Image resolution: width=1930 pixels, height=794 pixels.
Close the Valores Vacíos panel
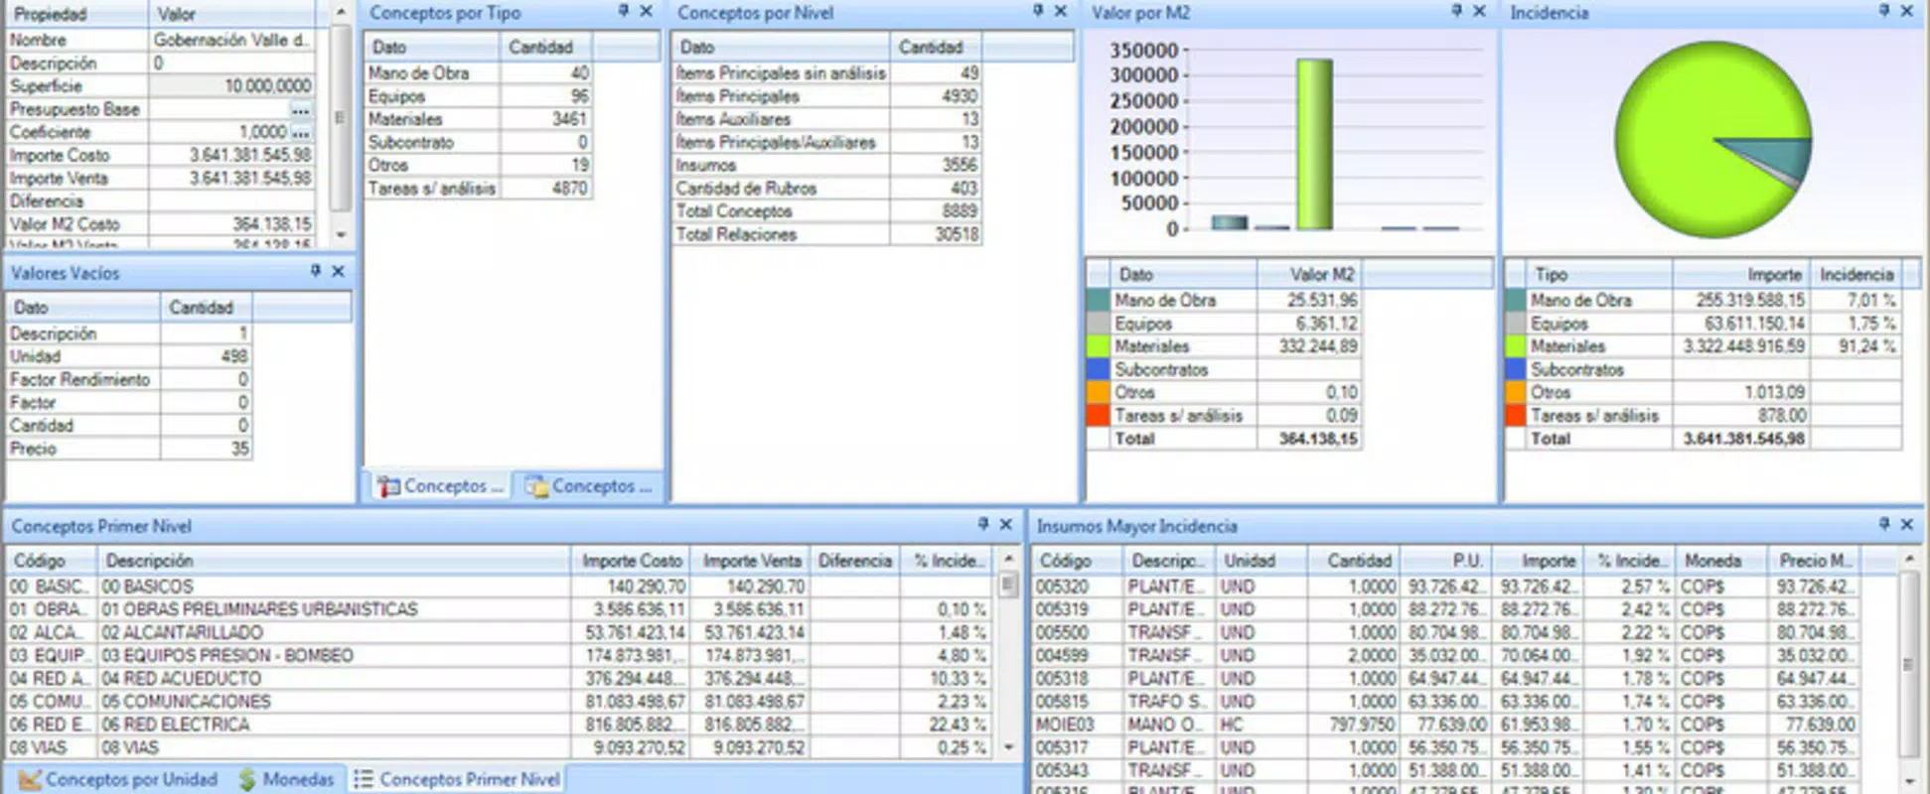(x=338, y=271)
